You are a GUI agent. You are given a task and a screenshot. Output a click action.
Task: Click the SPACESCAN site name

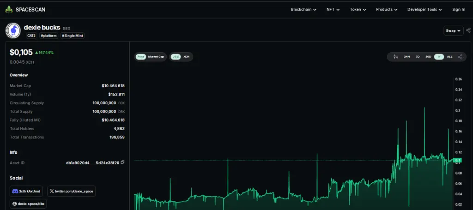[x=30, y=10]
